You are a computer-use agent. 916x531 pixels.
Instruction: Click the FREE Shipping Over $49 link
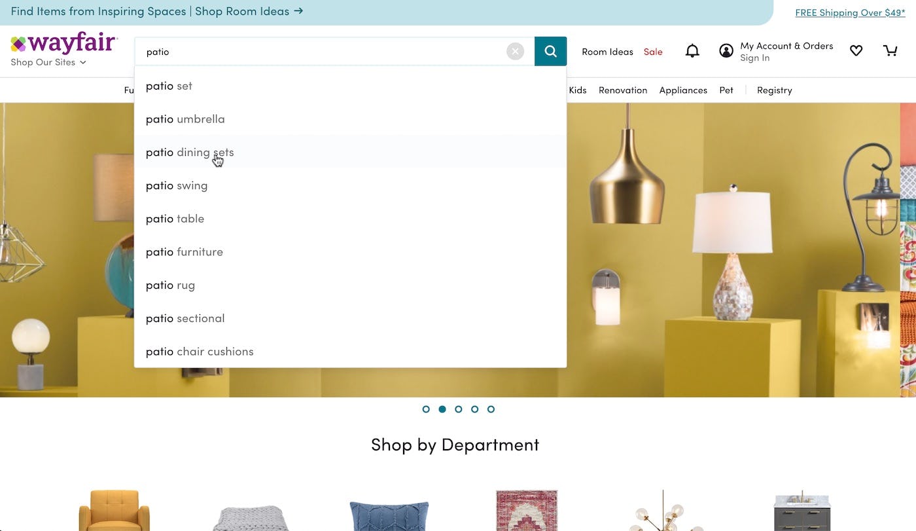click(x=850, y=12)
